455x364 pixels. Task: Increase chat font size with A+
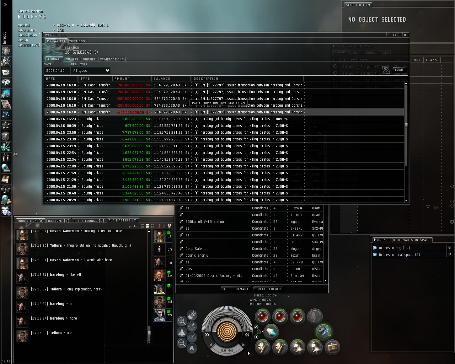pos(136,226)
